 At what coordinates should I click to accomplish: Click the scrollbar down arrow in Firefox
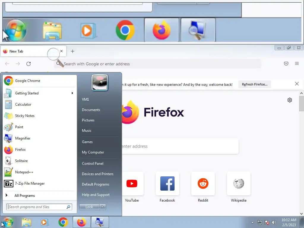(302, 214)
